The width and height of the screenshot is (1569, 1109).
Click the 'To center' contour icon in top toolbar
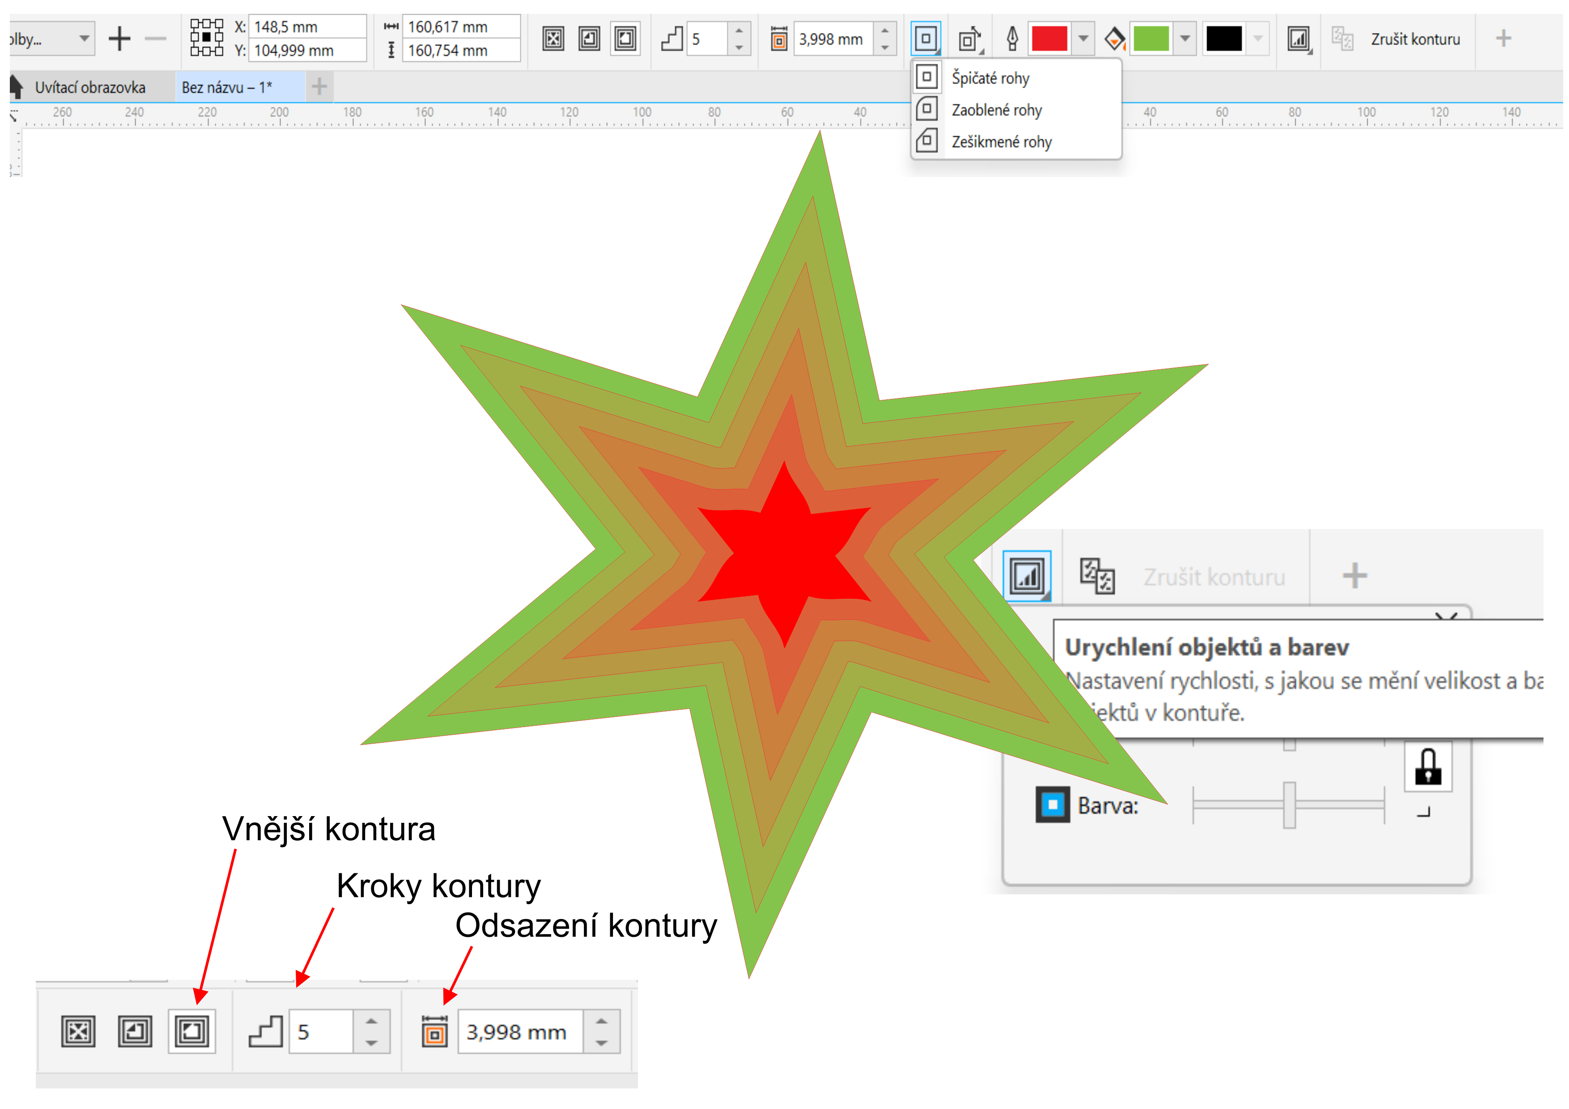pos(553,39)
